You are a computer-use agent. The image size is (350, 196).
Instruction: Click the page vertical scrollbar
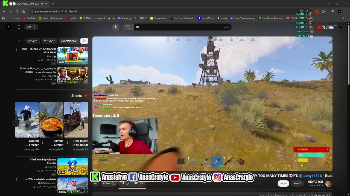coord(348,54)
